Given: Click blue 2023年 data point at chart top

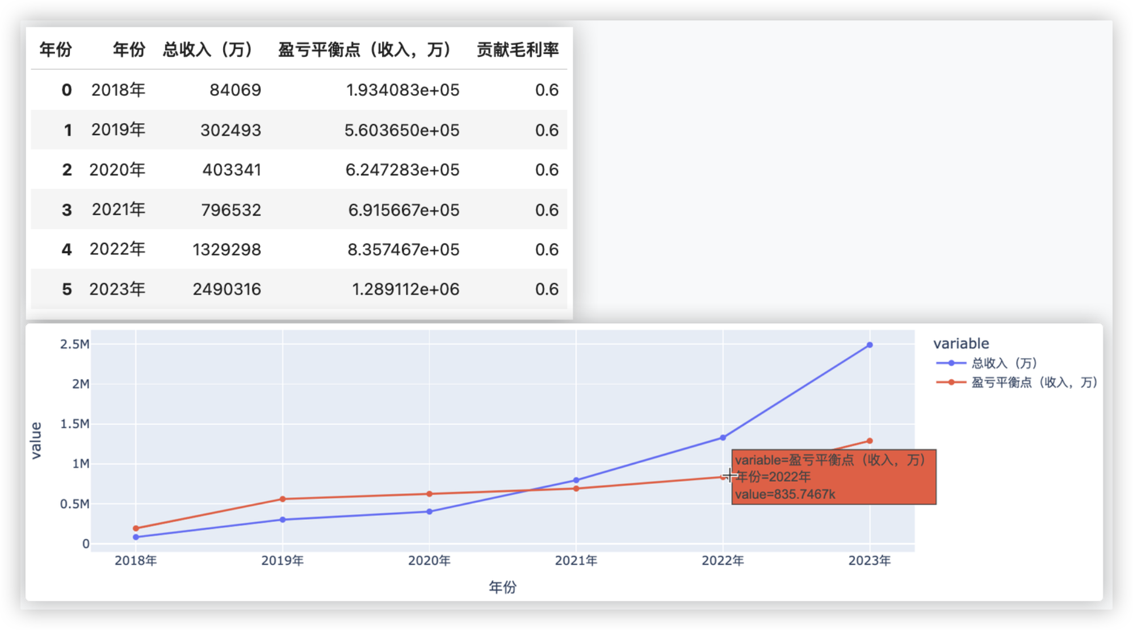Looking at the screenshot, I should click(869, 345).
